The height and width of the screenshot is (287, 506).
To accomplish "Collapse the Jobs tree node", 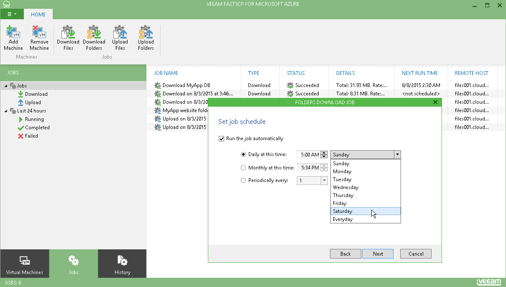I will [6, 86].
